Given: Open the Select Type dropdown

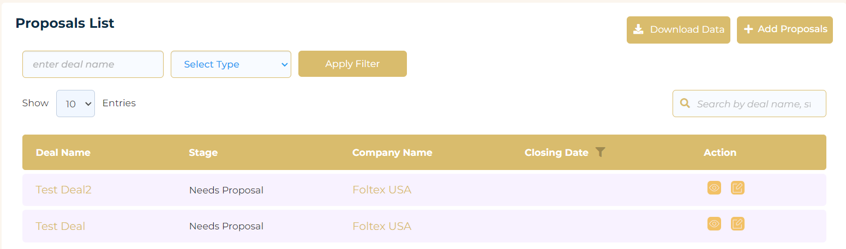Looking at the screenshot, I should (x=231, y=64).
